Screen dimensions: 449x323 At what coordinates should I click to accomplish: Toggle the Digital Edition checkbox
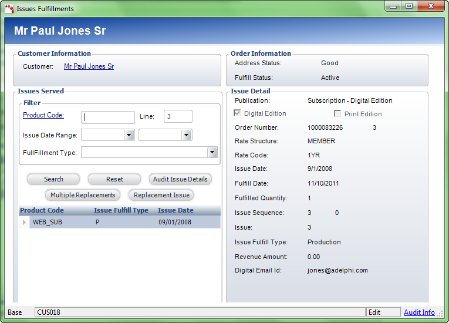coord(238,113)
